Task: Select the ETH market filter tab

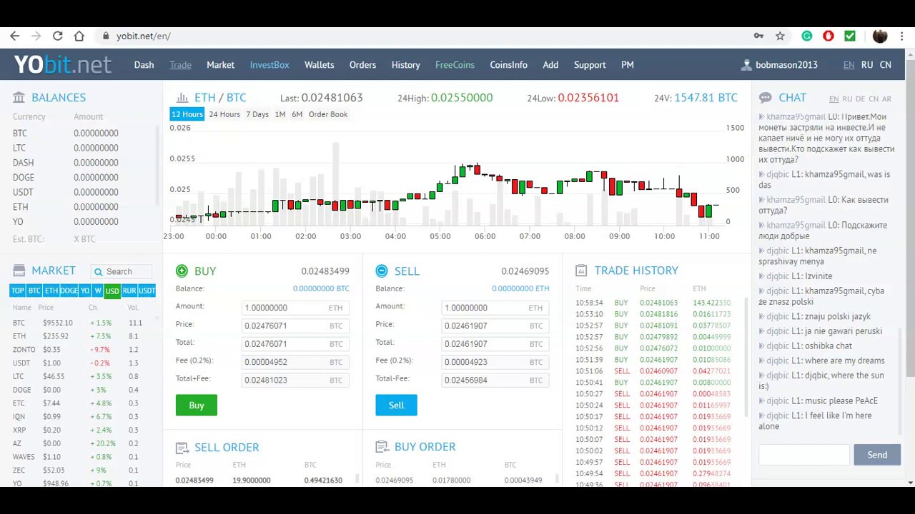Action: point(51,291)
